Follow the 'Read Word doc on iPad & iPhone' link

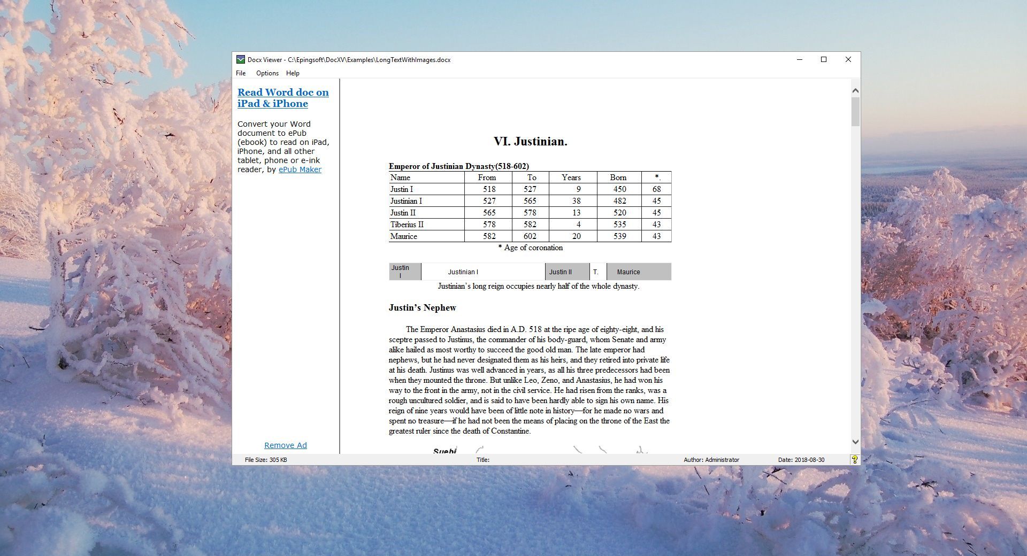click(282, 98)
